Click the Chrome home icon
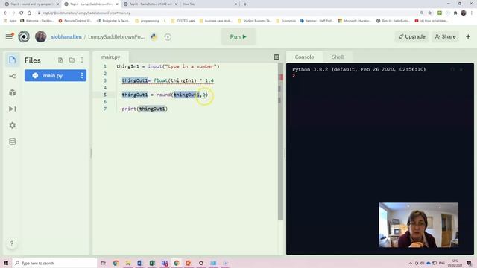The image size is (477, 268). click(x=29, y=13)
